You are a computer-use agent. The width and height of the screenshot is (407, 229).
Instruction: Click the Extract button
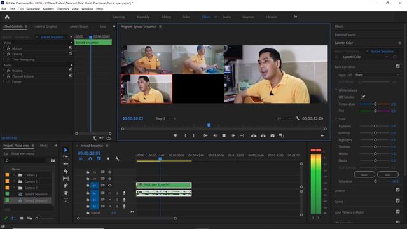[263, 135]
